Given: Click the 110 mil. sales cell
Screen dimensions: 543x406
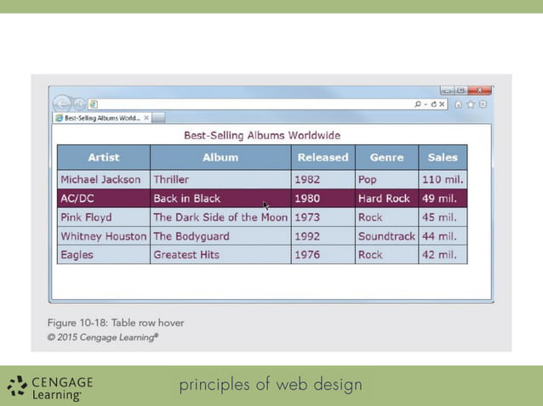Looking at the screenshot, I should click(x=443, y=180).
